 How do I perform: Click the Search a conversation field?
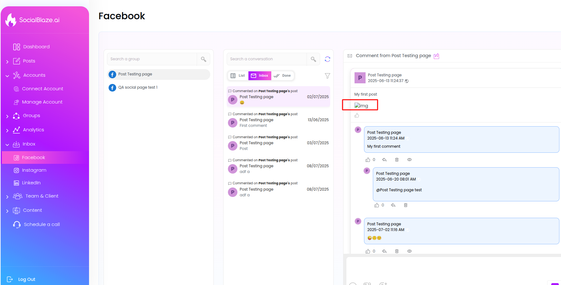click(266, 59)
